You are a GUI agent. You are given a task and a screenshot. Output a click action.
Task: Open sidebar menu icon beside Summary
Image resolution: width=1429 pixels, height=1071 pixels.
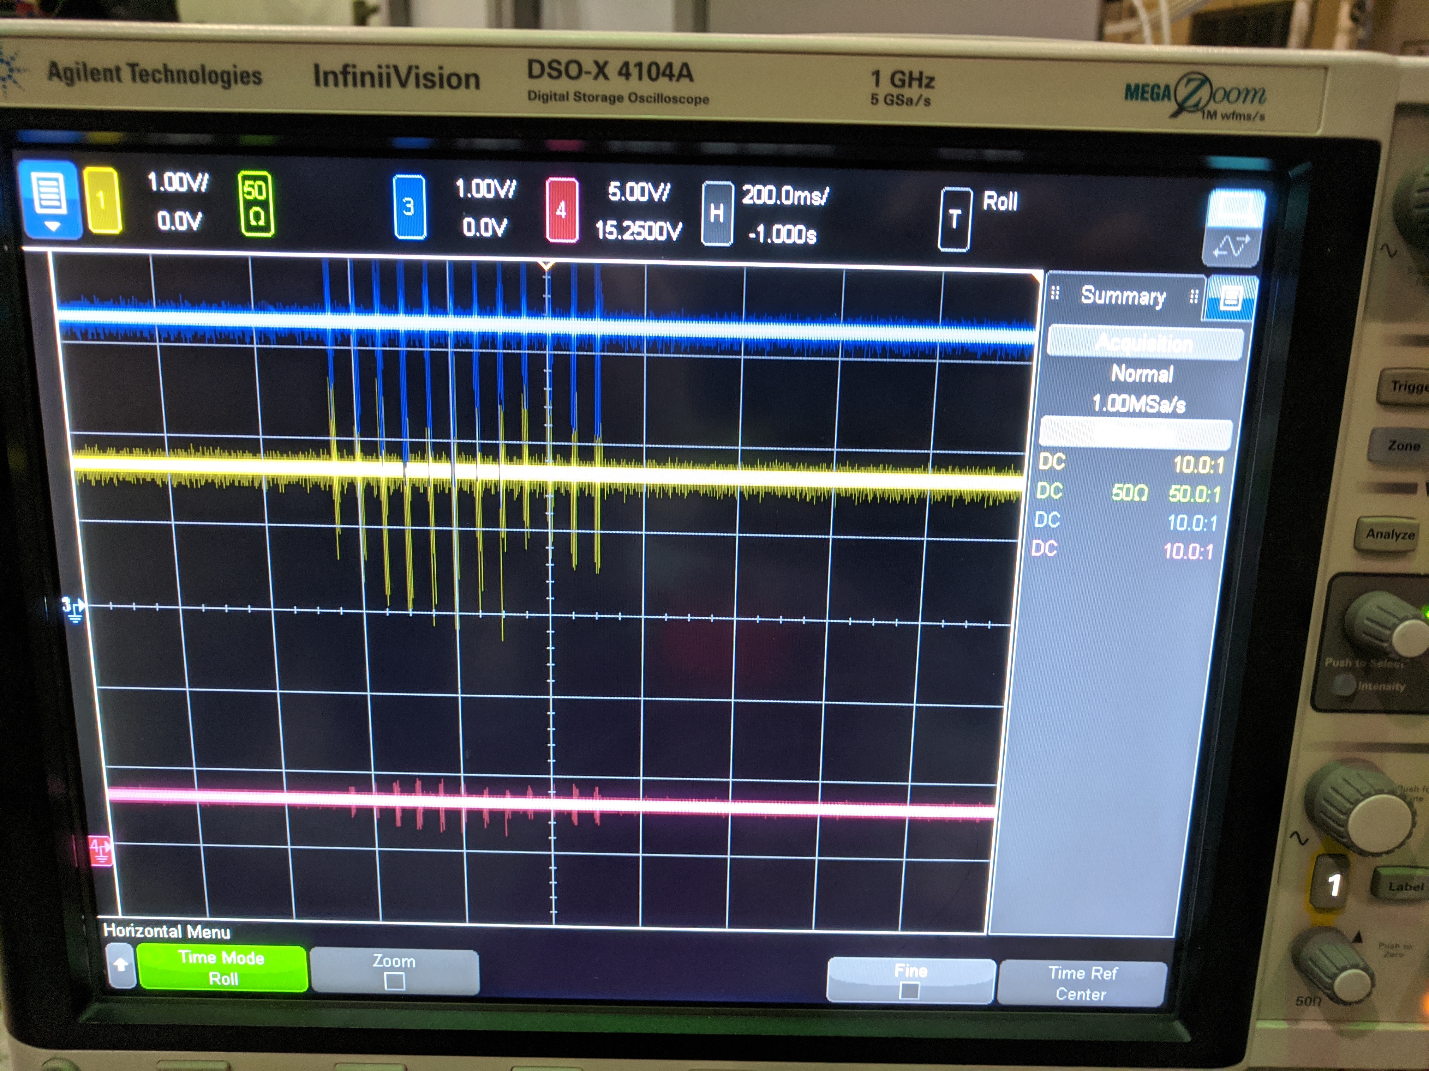pyautogui.click(x=1230, y=298)
